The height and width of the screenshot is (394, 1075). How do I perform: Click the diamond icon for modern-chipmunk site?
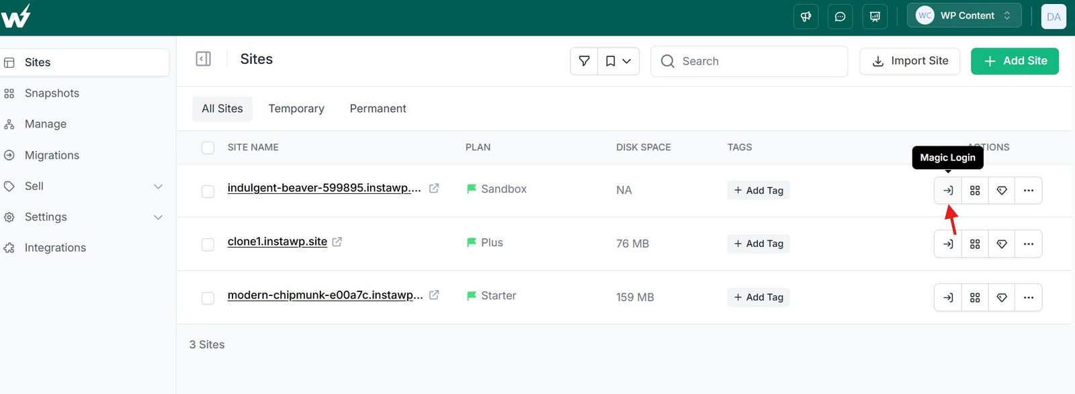1002,297
